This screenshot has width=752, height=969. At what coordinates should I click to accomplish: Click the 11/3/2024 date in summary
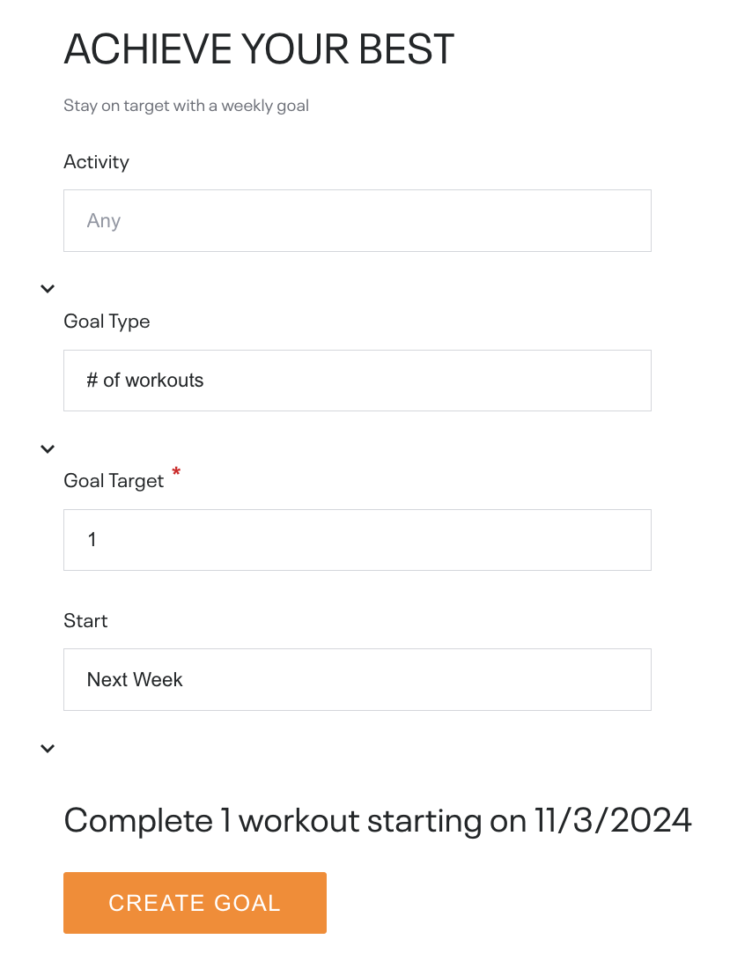coord(613,820)
